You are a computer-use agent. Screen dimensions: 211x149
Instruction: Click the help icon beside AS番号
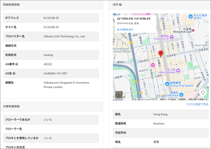coord(17,64)
